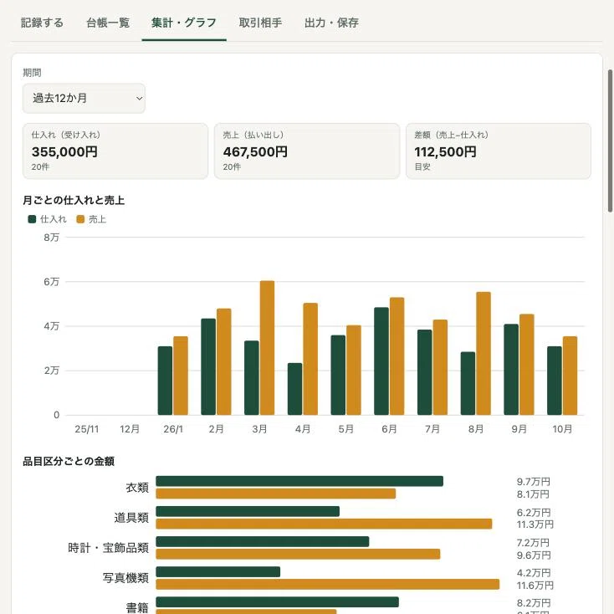Go to the 取引相手 tab
This screenshot has width=614, height=614.
point(260,23)
